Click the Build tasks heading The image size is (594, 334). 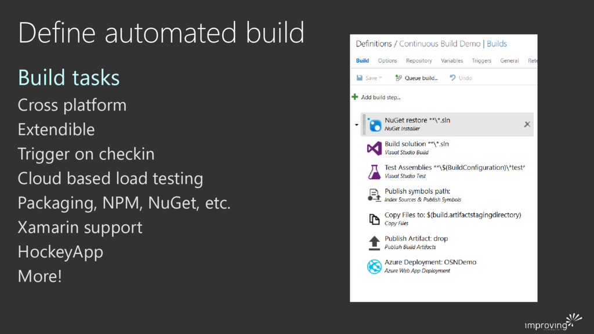[69, 78]
